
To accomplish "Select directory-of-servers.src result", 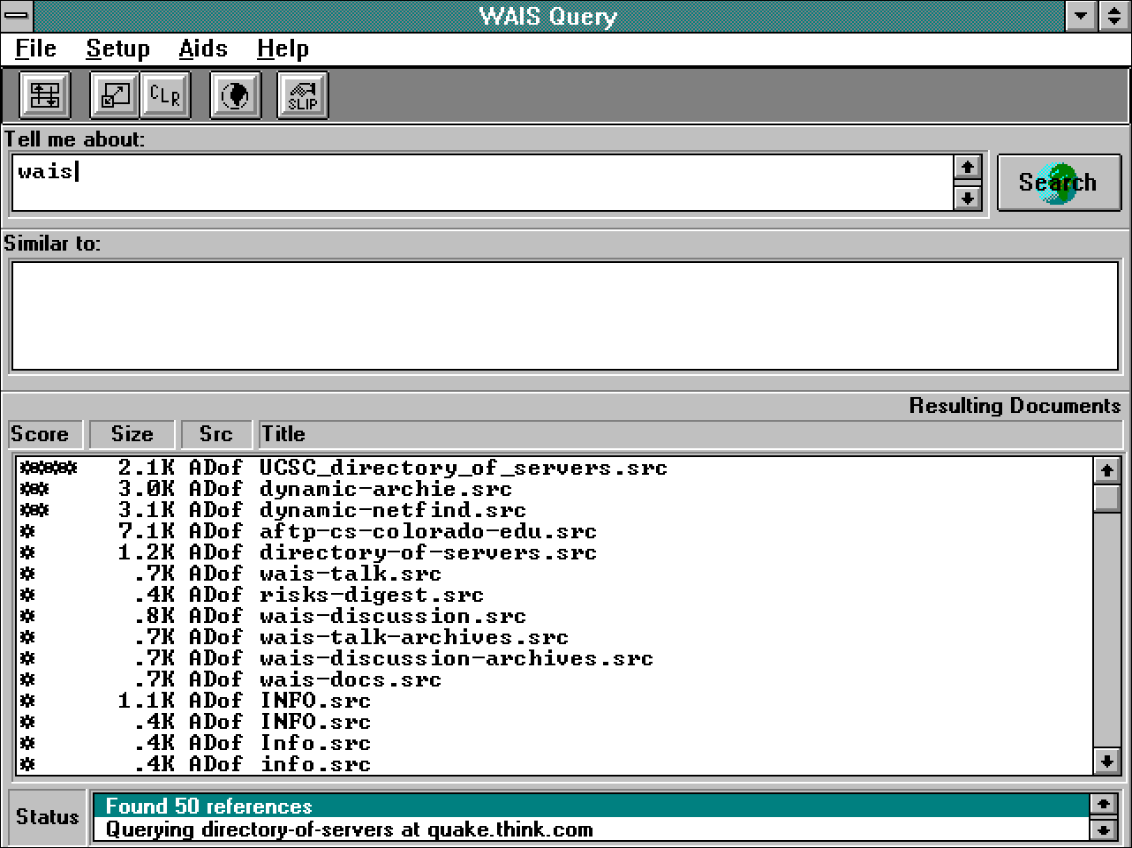I will coord(555,552).
